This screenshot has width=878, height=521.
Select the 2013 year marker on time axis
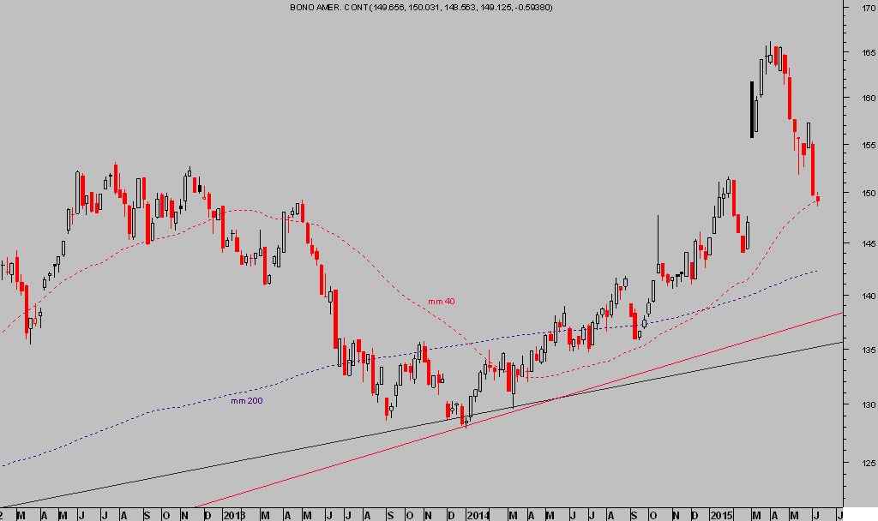point(233,515)
